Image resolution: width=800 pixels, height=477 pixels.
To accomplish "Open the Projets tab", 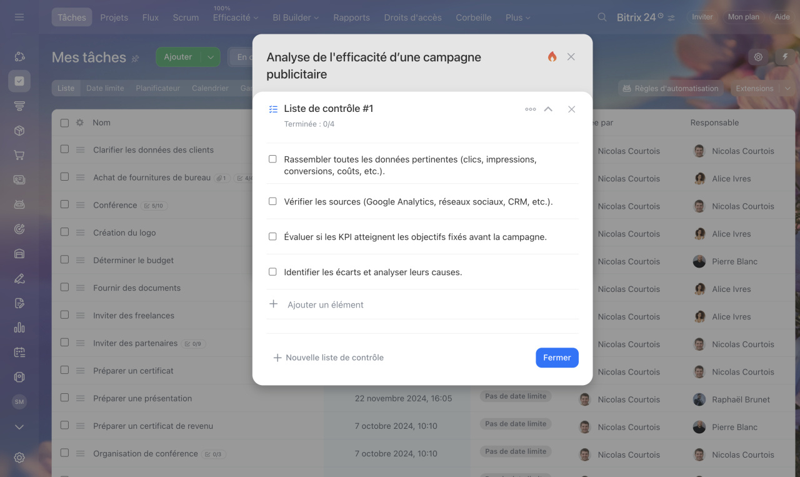I will pyautogui.click(x=114, y=18).
